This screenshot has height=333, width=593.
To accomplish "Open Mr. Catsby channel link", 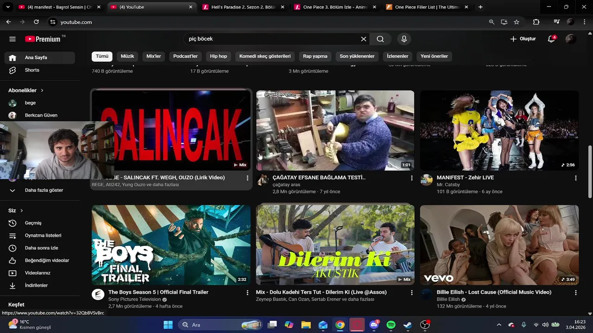I will (x=448, y=185).
